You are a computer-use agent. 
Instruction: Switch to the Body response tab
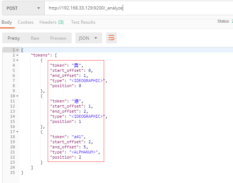tap(7, 22)
